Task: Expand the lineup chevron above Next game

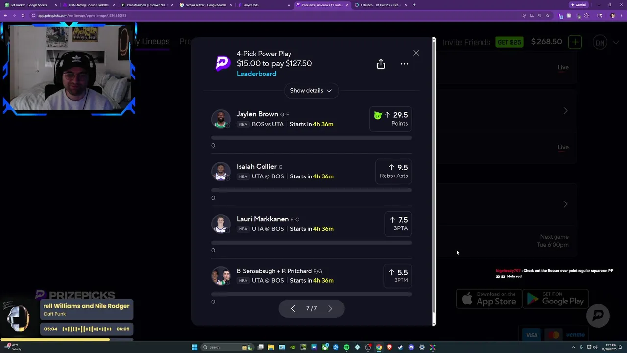Action: (x=565, y=204)
